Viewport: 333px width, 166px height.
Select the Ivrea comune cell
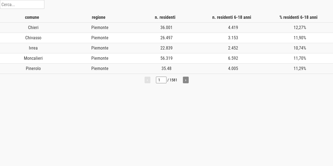coord(33,48)
